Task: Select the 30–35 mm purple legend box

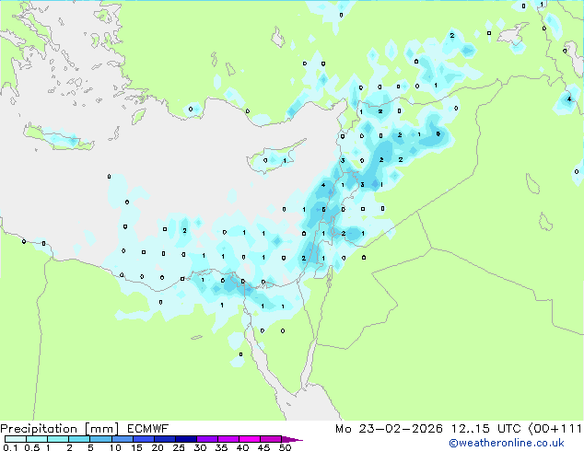Action: (207, 439)
